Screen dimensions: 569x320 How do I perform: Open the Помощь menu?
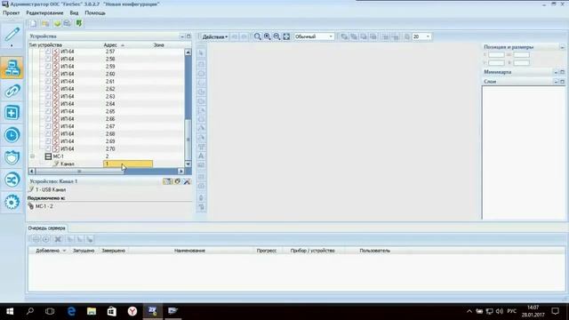coord(95,12)
